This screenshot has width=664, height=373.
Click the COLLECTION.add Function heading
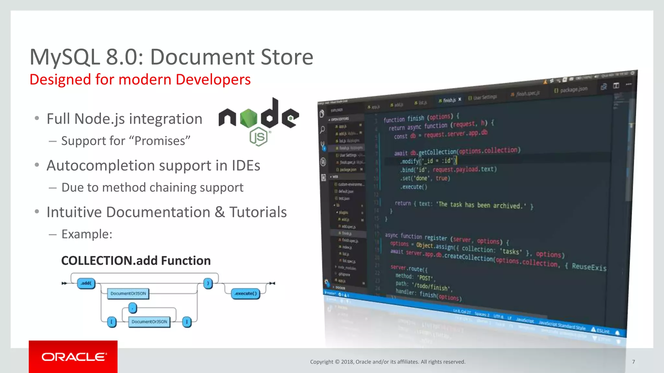pos(136,261)
